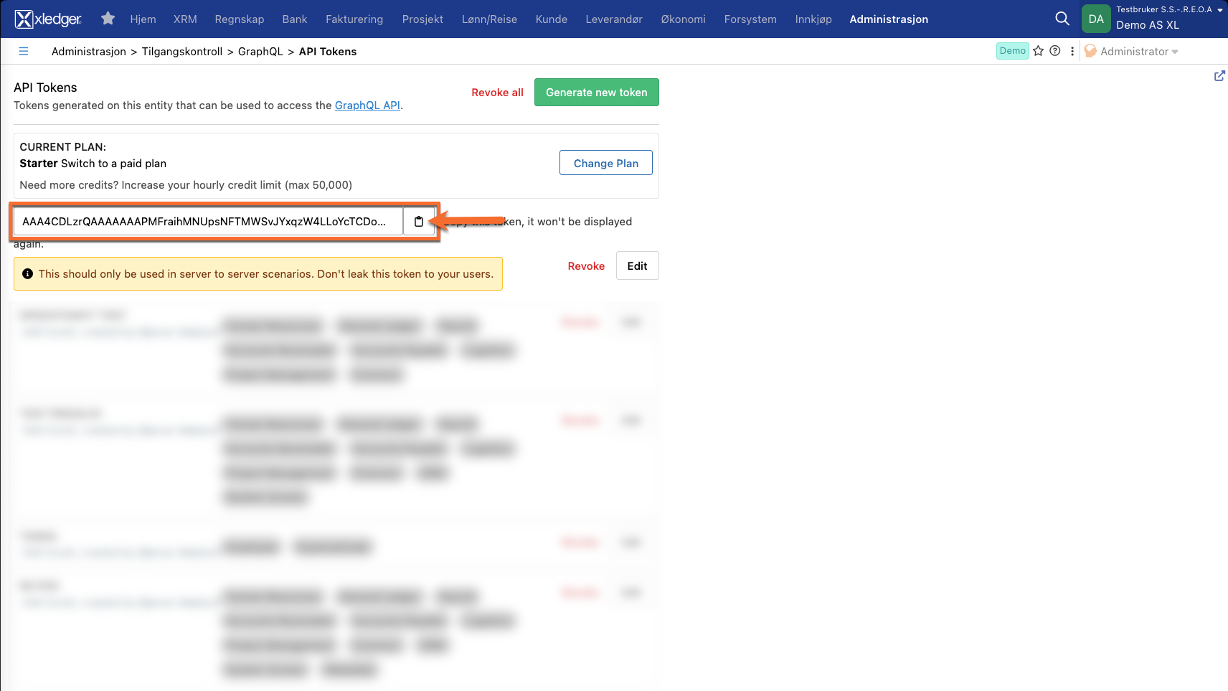Bookmark this page with star outline icon
1228x691 pixels.
click(x=1038, y=51)
